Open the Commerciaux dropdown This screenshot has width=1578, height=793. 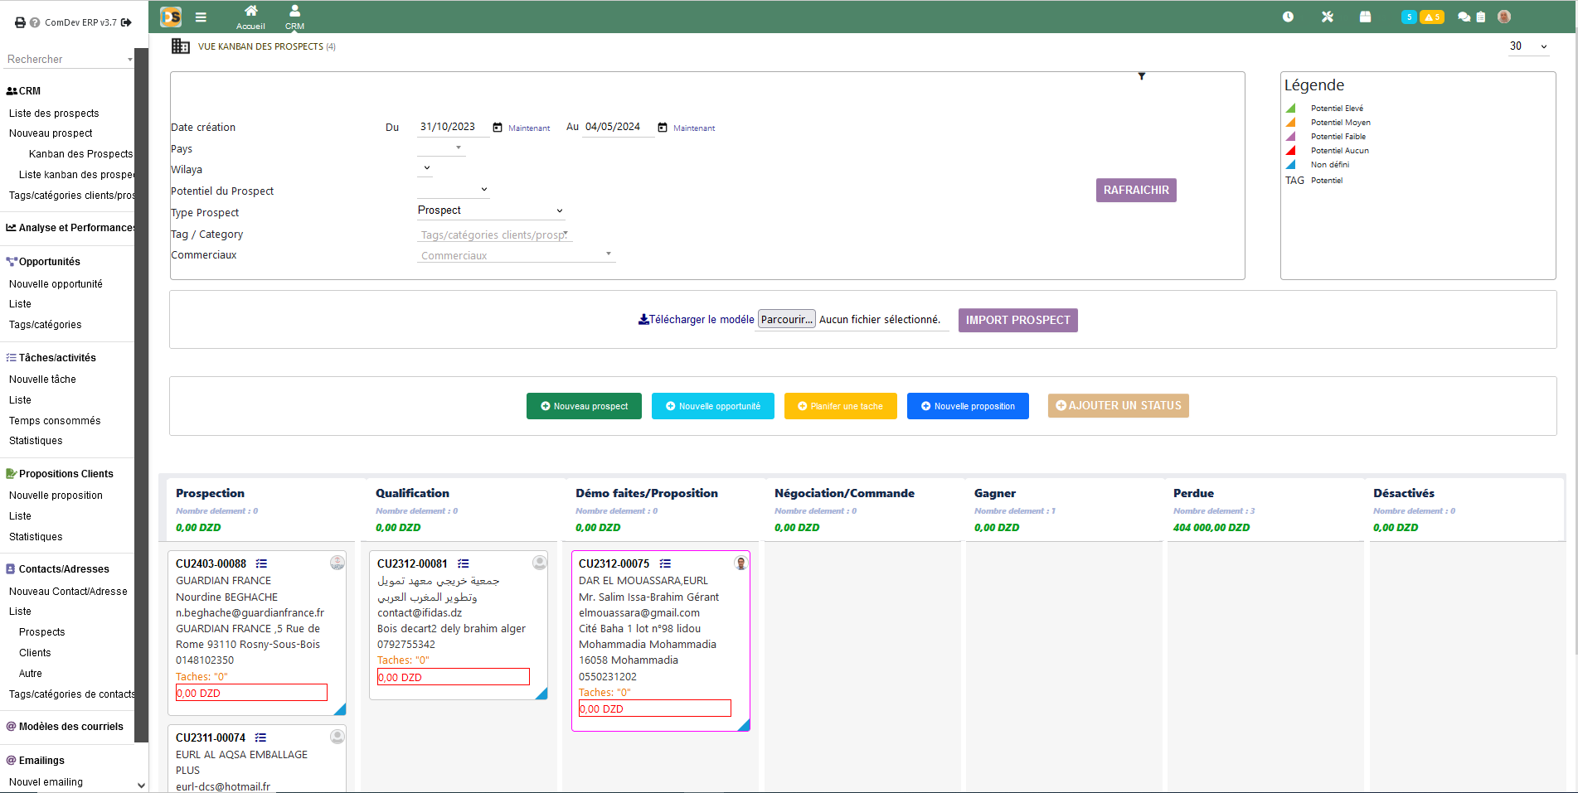click(x=517, y=255)
